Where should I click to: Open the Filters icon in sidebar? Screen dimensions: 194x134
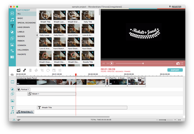tap(12, 32)
